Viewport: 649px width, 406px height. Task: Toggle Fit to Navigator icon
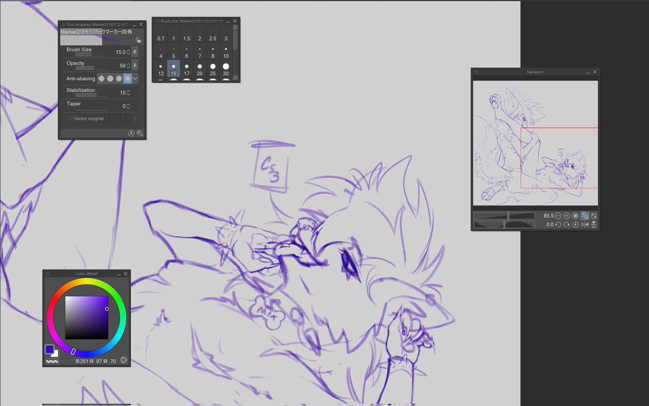click(585, 216)
